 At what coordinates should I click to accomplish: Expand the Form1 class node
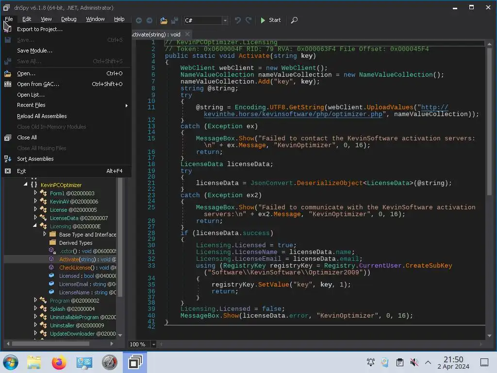[x=35, y=192]
